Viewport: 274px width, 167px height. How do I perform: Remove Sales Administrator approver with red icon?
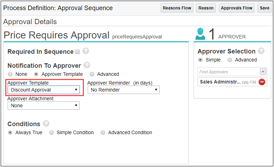point(261,82)
